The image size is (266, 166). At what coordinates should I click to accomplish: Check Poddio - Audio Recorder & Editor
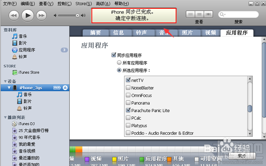point(128,133)
